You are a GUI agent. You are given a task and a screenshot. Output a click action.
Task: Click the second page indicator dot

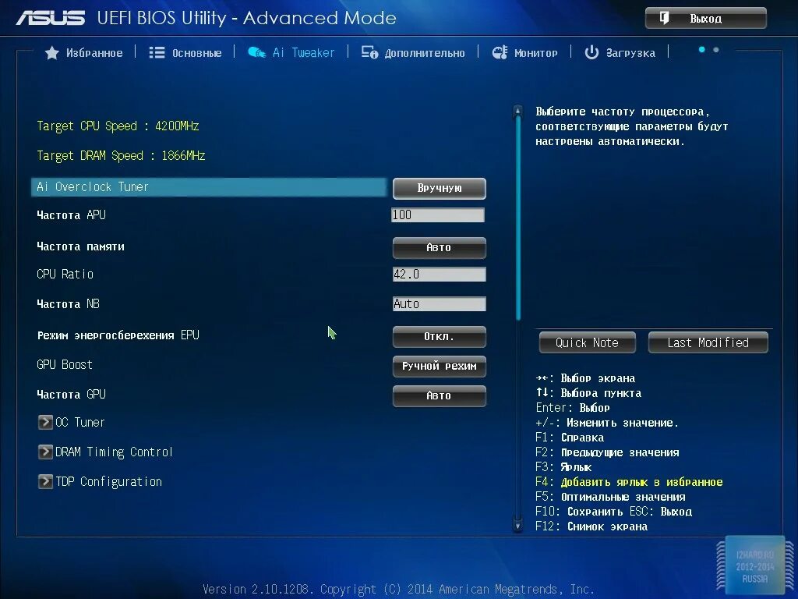pos(716,49)
